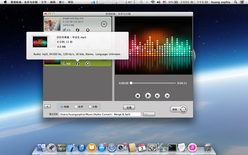Uncheck the 准备 checkbox for Knight and Day.m4v
Screen dimensions: 248x155
[64, 30]
